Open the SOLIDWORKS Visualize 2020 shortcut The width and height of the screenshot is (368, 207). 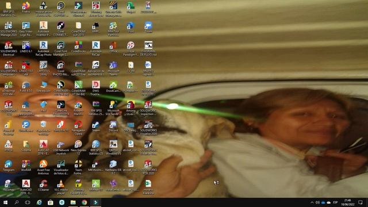tap(148, 128)
